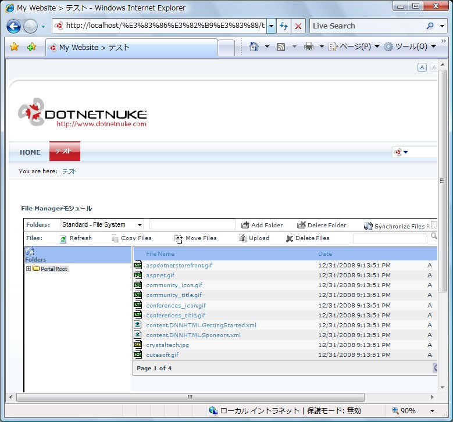The height and width of the screenshot is (422, 453).
Task: Sort by the Date column header
Action: pyautogui.click(x=325, y=253)
